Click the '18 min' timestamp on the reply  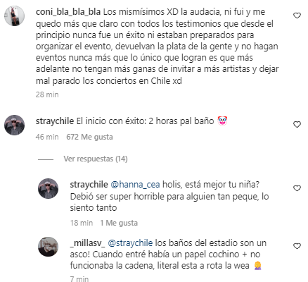(82, 223)
